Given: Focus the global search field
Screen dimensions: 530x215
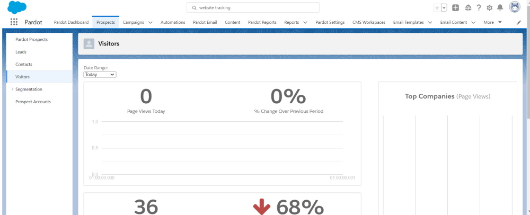Looking at the screenshot, I should (x=253, y=7).
